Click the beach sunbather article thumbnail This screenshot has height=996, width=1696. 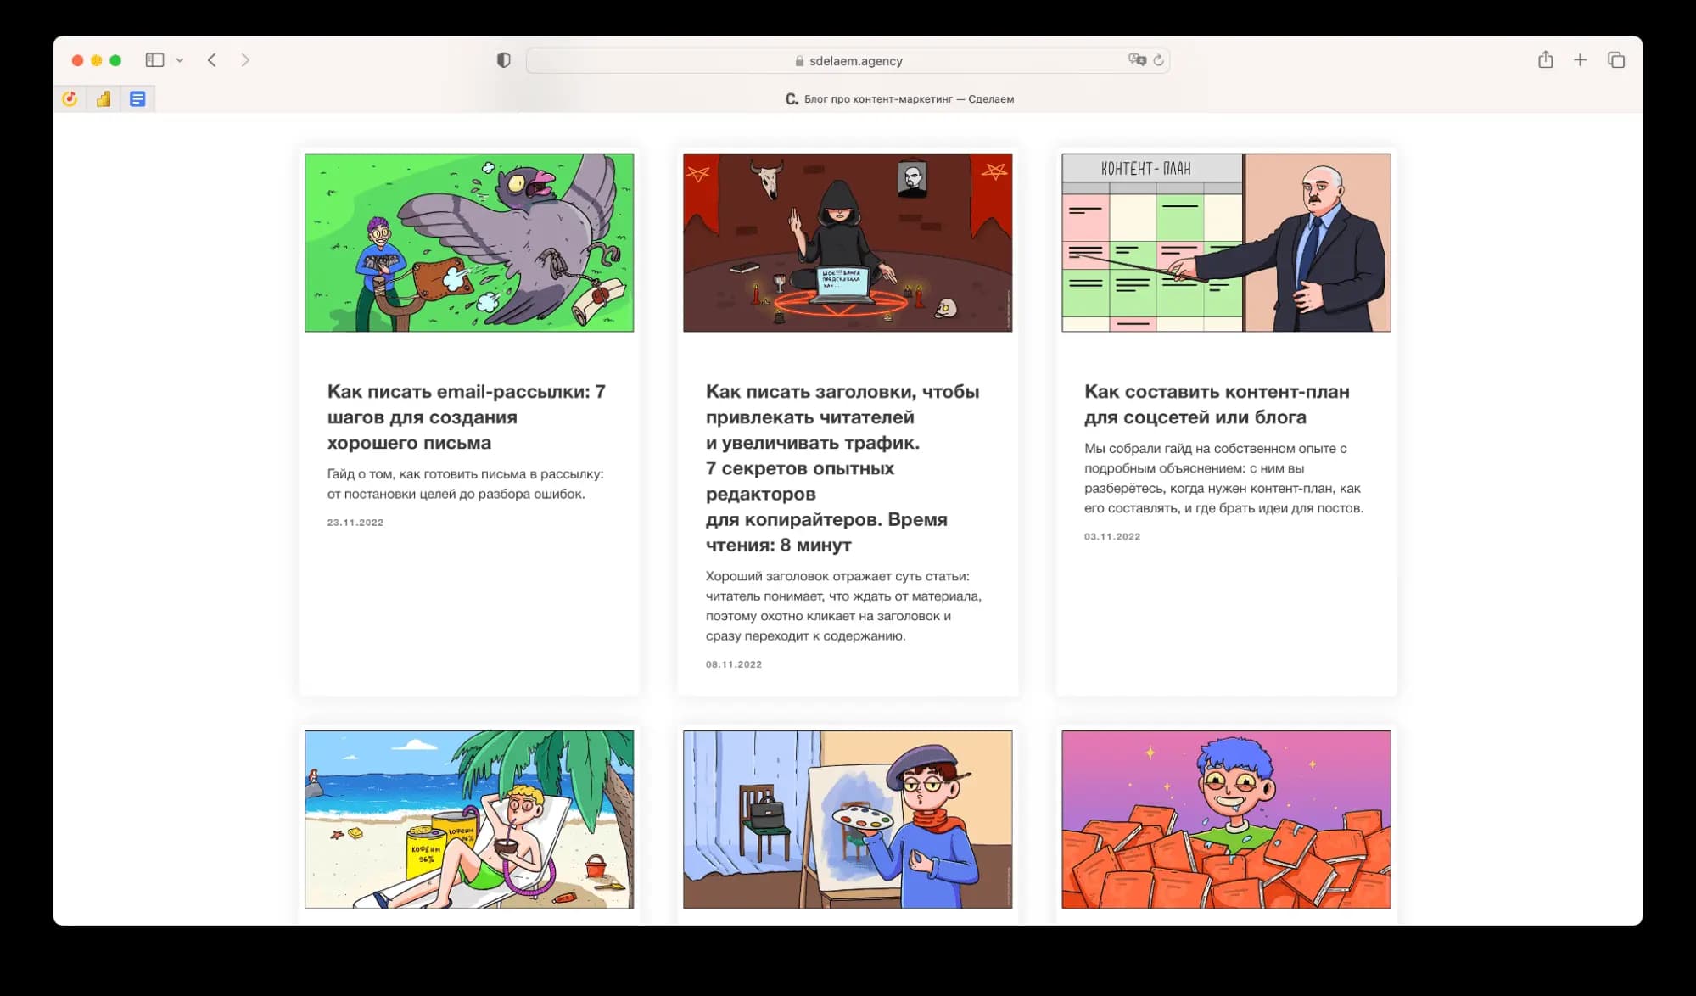[469, 820]
